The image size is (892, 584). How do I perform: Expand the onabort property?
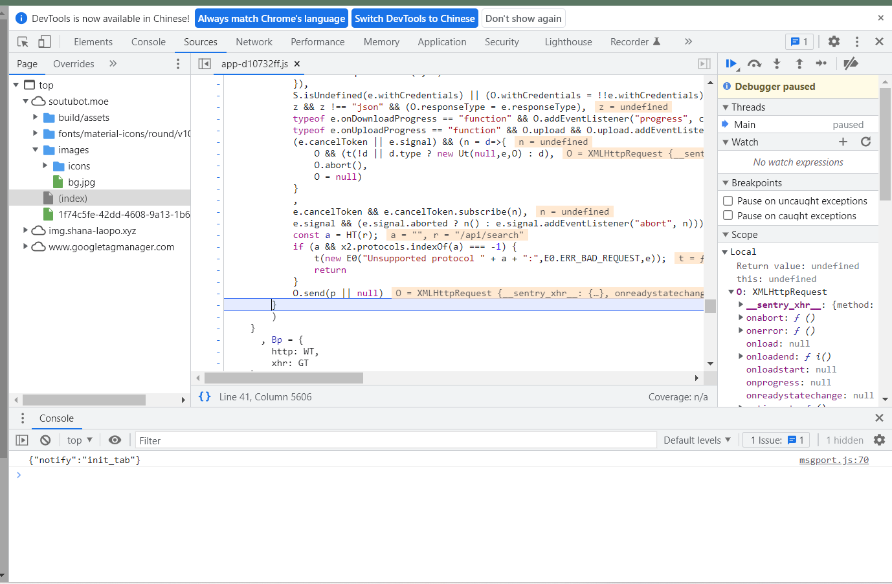coord(741,318)
